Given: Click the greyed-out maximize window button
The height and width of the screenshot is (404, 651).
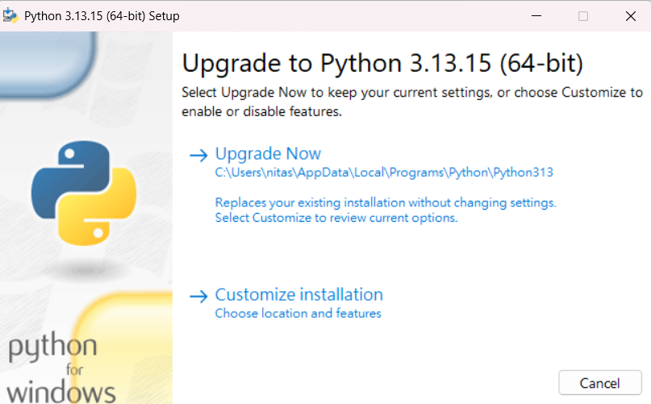Looking at the screenshot, I should (x=583, y=16).
